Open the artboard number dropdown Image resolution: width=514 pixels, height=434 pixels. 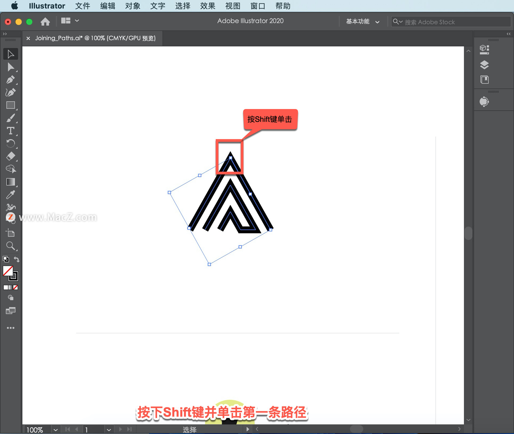(x=109, y=430)
